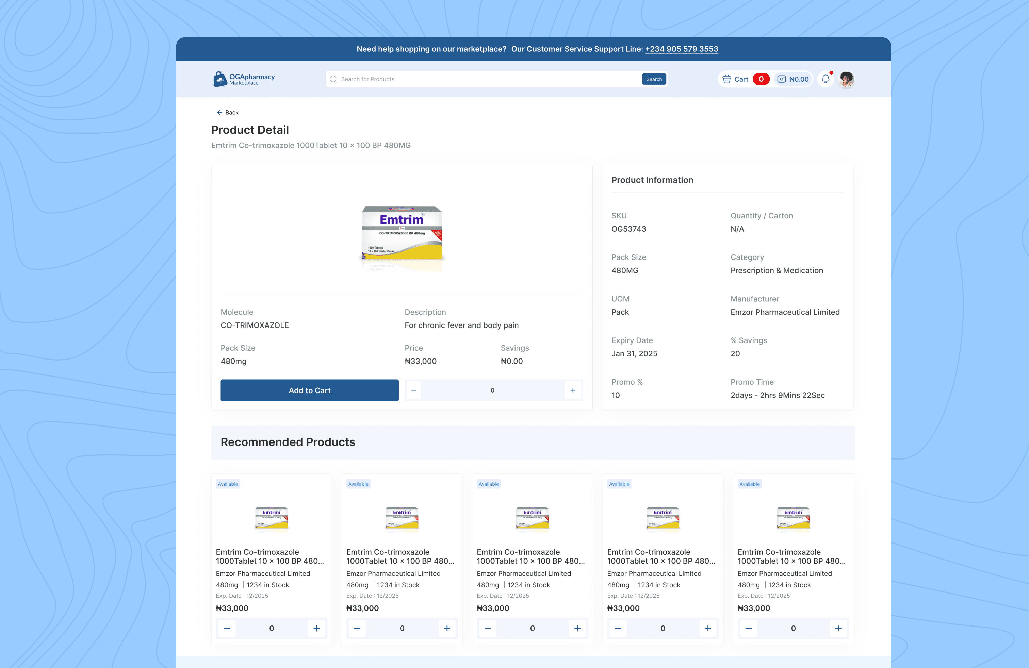Select the SKU value OG53743
This screenshot has height=668, width=1029.
628,229
